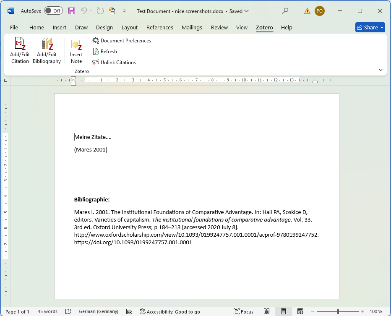Click the zoom slider handle
This screenshot has width=391, height=316.
[x=338, y=311]
